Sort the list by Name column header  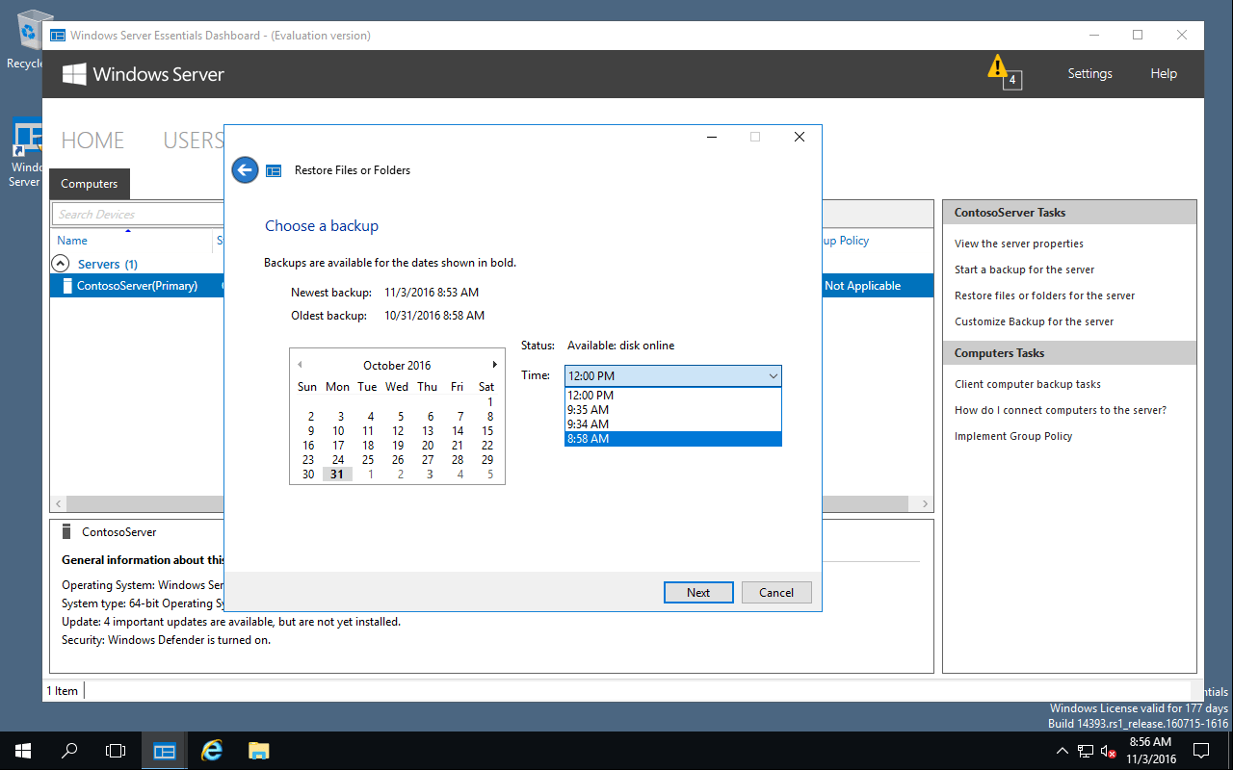pos(72,241)
